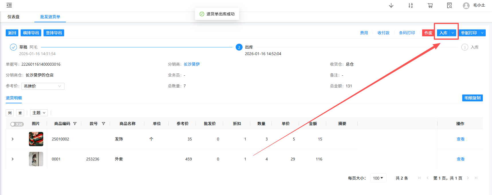The image size is (492, 195).
Task: Toggle the 关闭 switch in table header
Action: pos(17,124)
